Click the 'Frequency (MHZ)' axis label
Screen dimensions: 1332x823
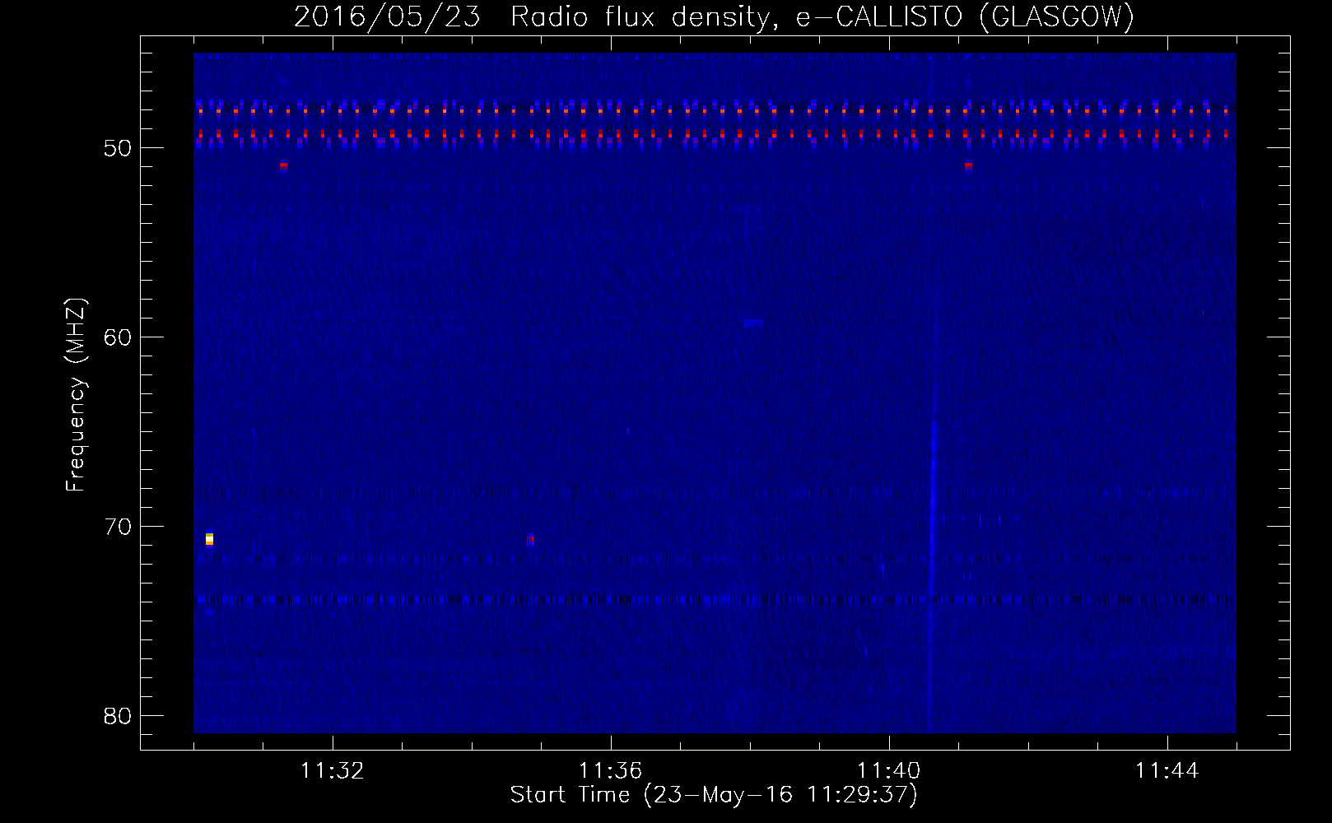76,395
